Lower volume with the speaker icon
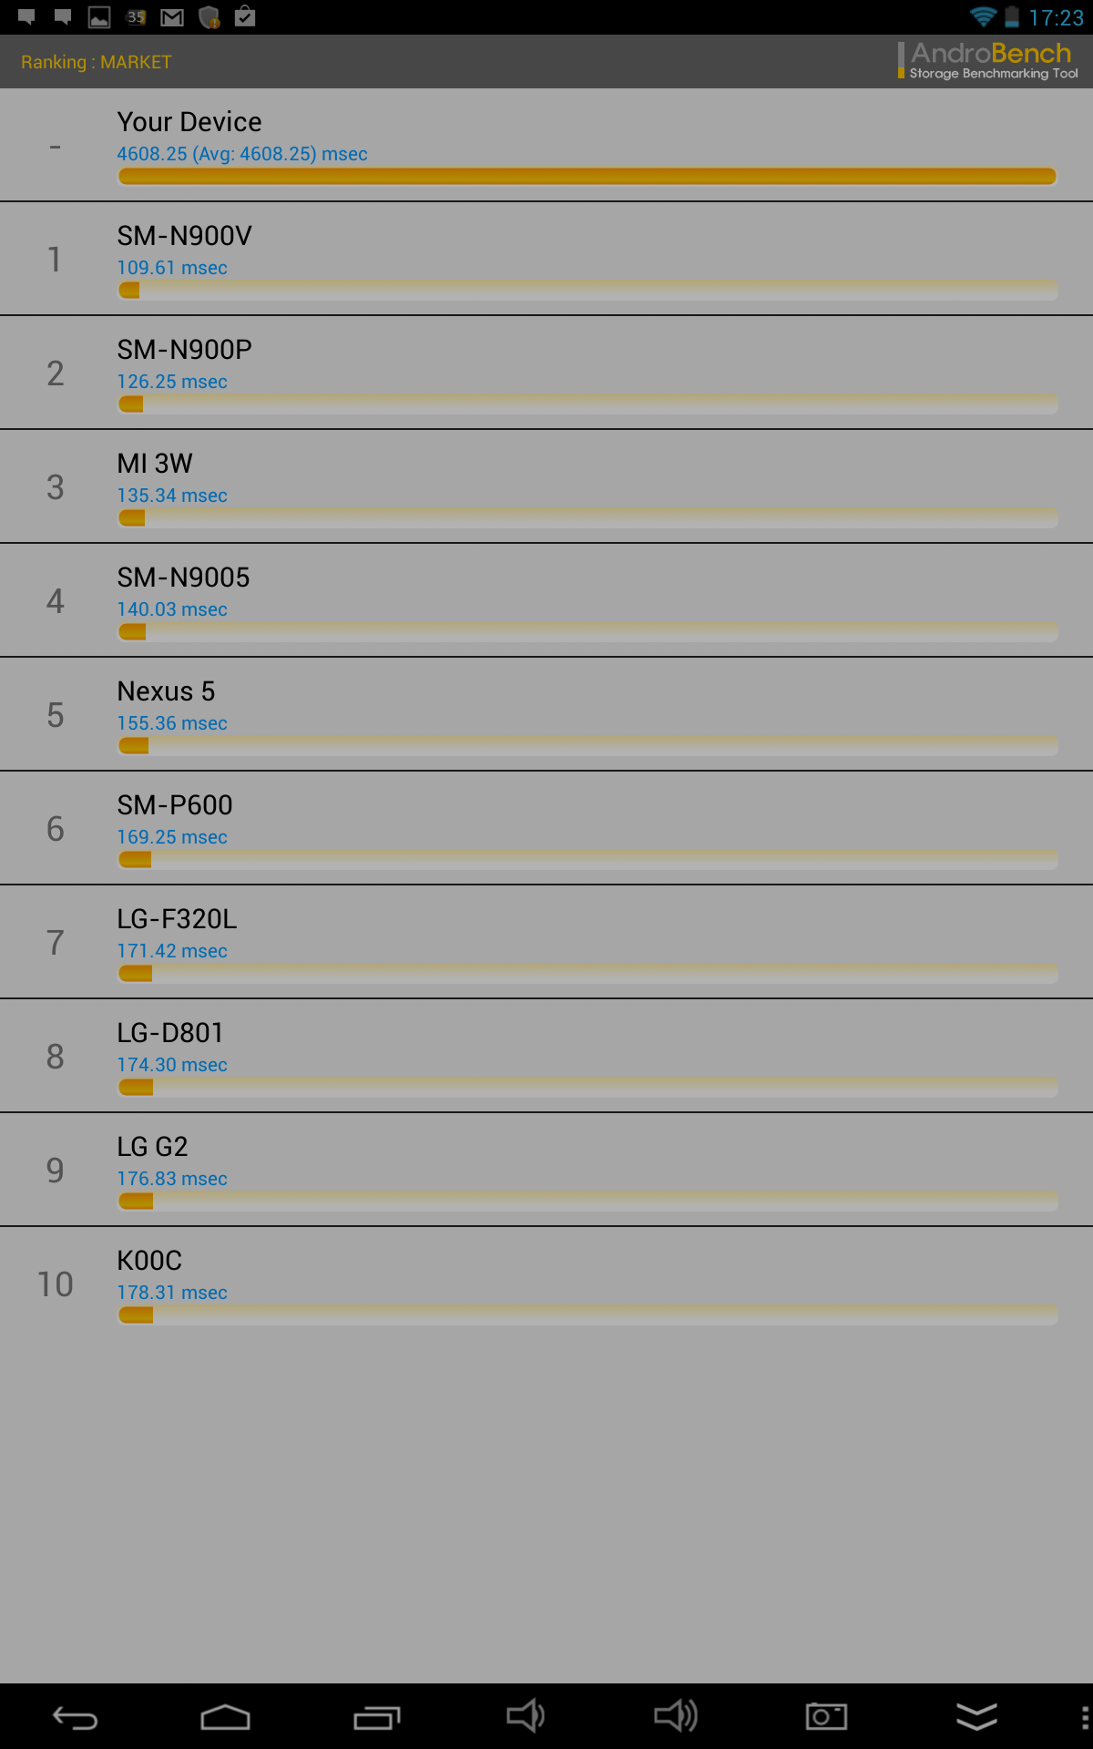 coord(526,1716)
